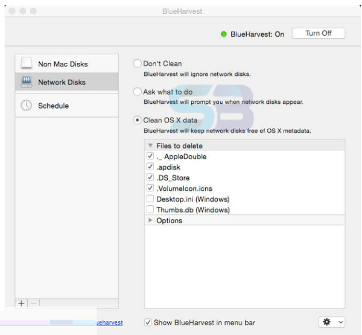
Task: Toggle the .VolumeIcon.icns checkbox
Action: tap(150, 188)
